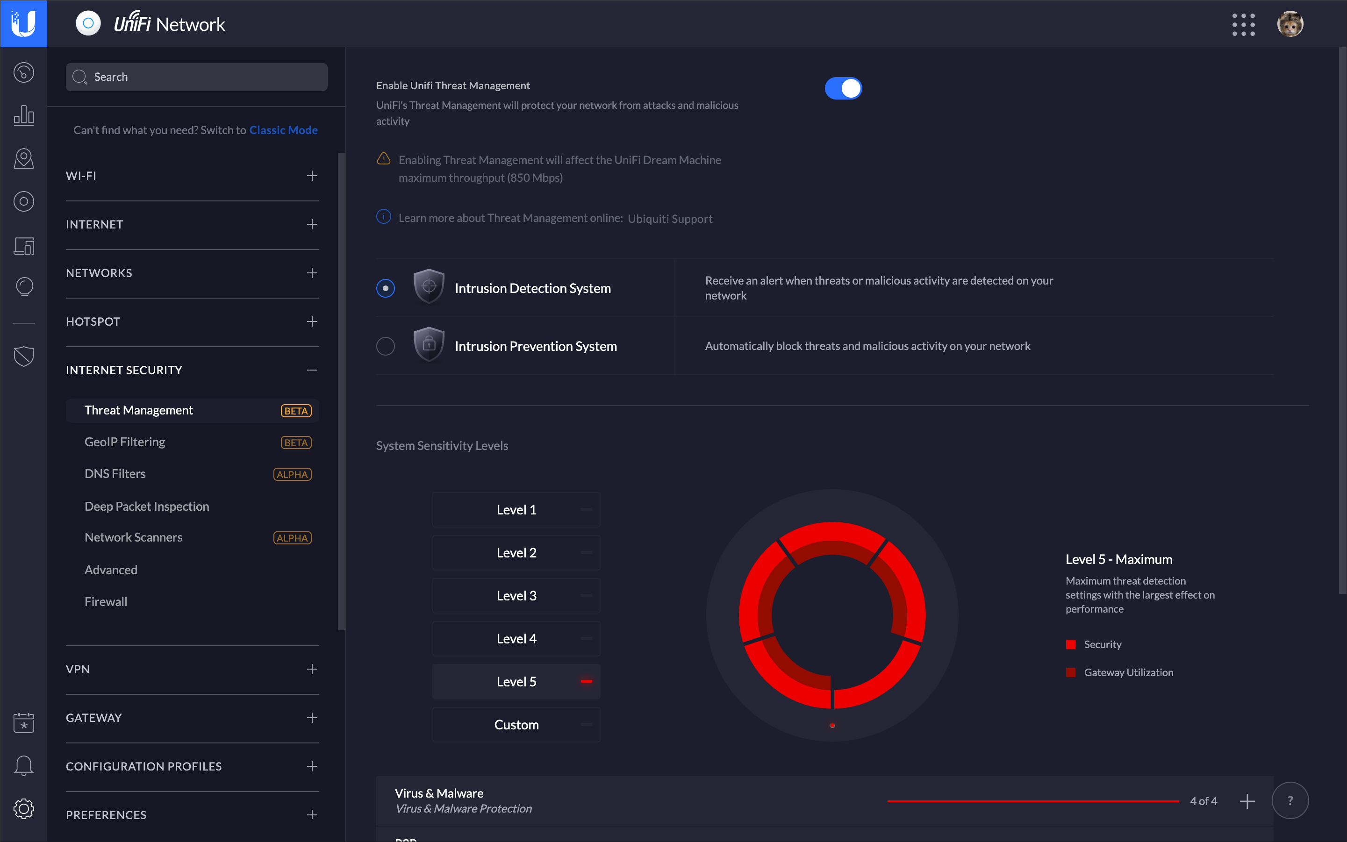This screenshot has height=842, width=1347.
Task: Click the Gateway Utilization legend swatch
Action: click(x=1070, y=672)
